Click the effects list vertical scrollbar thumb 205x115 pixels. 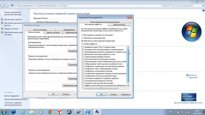[128, 65]
